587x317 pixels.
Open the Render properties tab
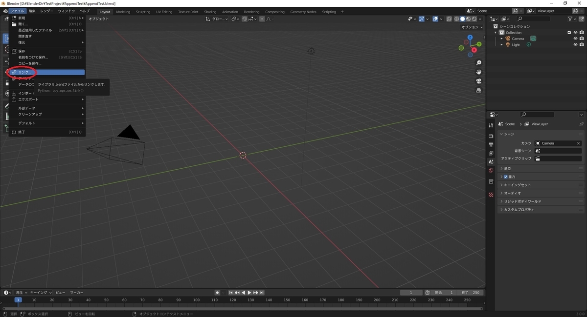491,136
